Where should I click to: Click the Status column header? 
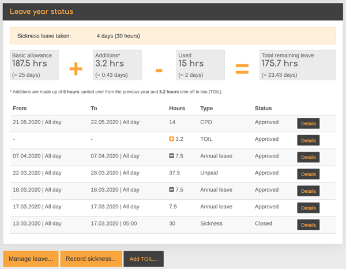click(x=263, y=108)
